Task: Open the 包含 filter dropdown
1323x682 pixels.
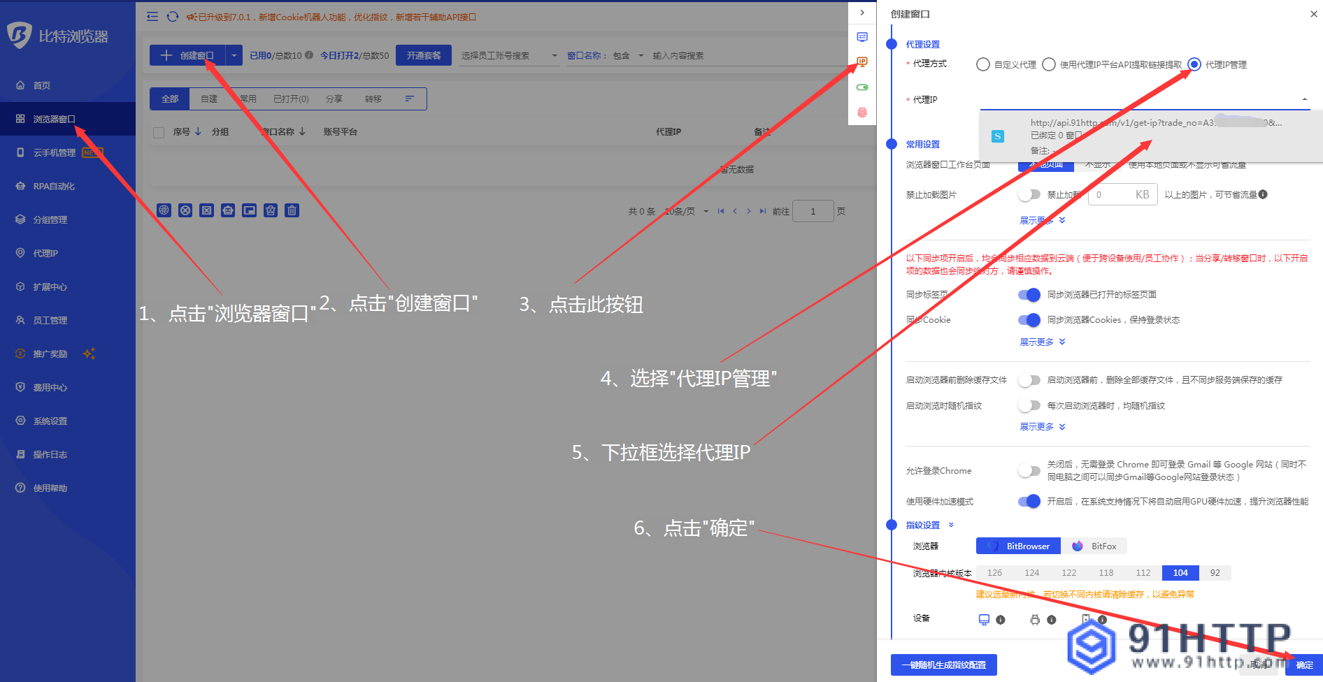Action: [628, 55]
